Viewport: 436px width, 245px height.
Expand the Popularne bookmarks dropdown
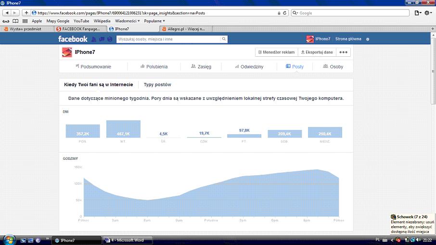pos(154,21)
